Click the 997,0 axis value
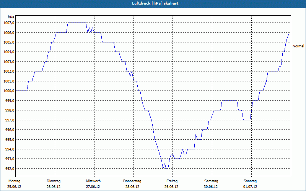The image size is (306, 191). 10,120
